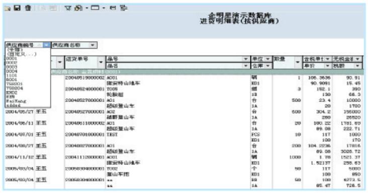This screenshot has height=193, width=368.
Task: Open the 供应商名称 filter dropdown
Action: click(93, 45)
